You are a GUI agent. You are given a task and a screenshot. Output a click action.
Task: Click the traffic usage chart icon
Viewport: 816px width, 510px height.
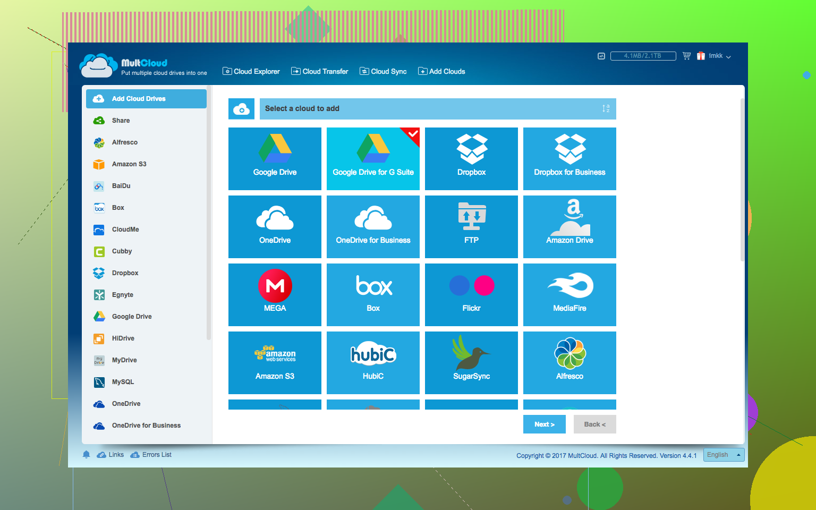pos(601,56)
